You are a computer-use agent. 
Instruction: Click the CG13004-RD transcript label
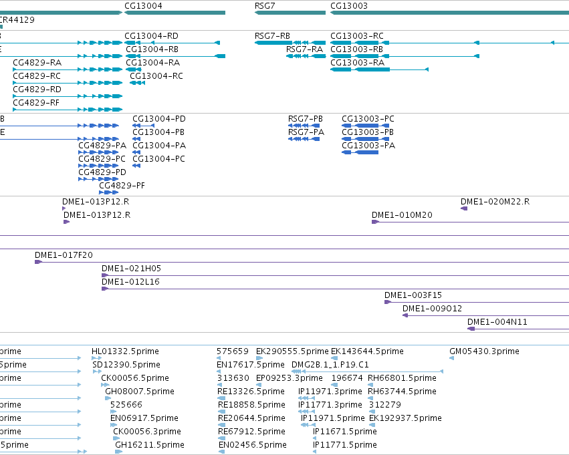[x=151, y=36]
